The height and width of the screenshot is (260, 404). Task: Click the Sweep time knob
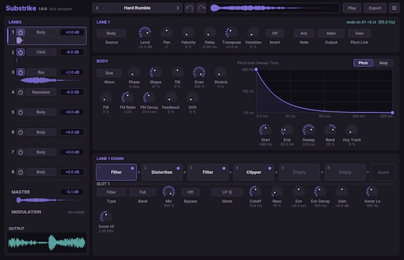click(308, 130)
